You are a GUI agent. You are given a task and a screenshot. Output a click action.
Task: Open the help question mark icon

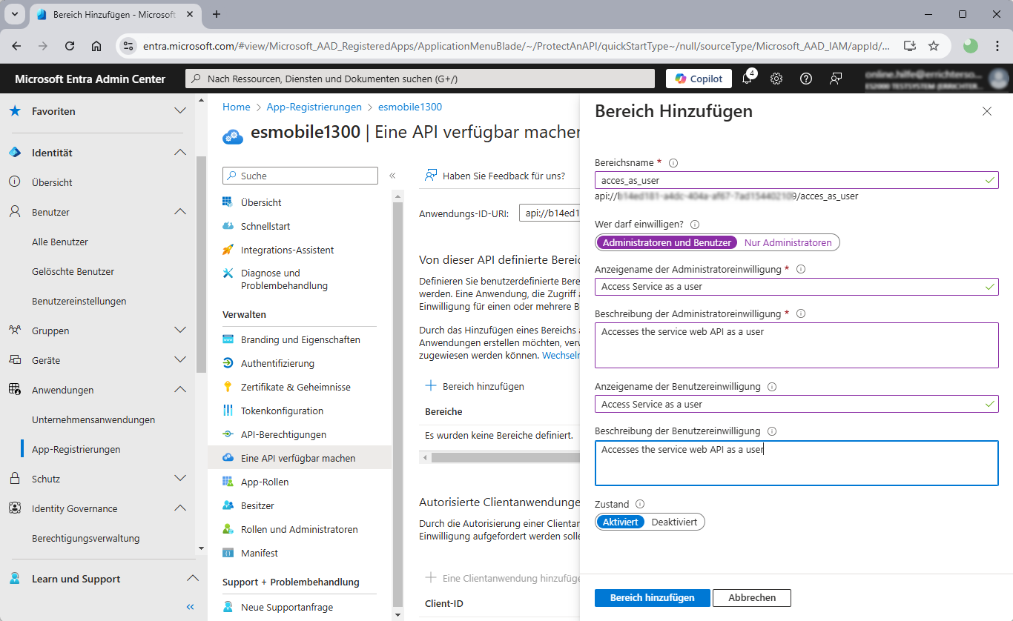point(806,79)
